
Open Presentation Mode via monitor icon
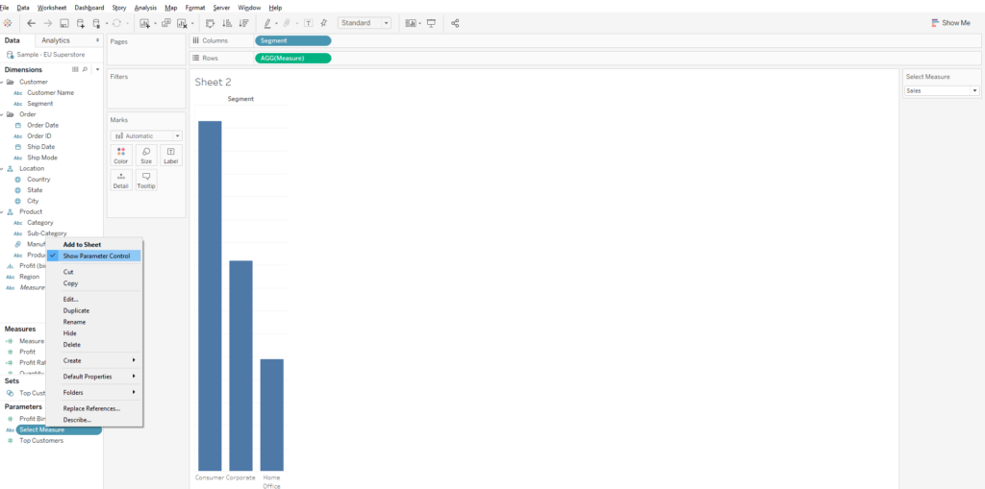tap(431, 23)
